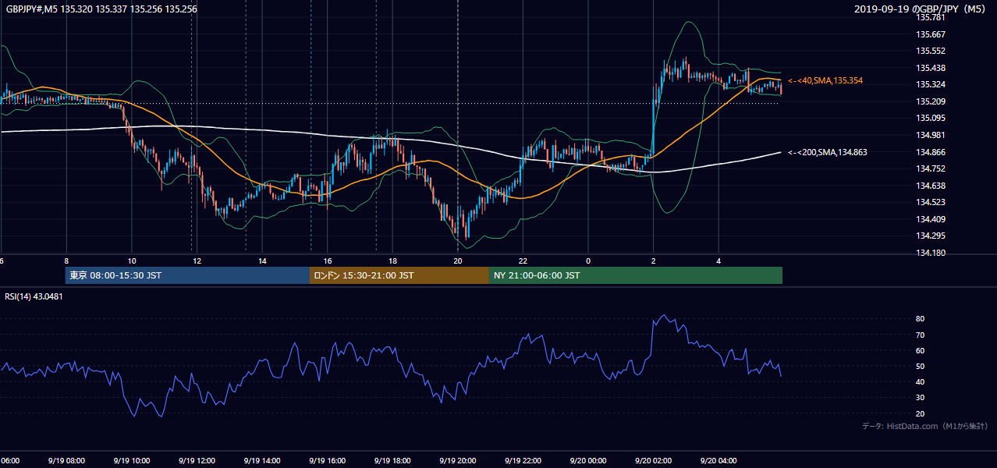Click the 9/20 04:00 time axis label
This screenshot has width=997, height=468.
coord(718,461)
